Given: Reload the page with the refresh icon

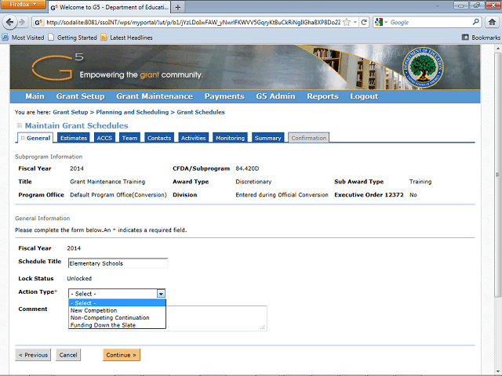Looking at the screenshot, I should [364, 22].
